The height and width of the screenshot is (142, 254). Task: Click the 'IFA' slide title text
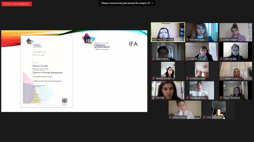133,44
